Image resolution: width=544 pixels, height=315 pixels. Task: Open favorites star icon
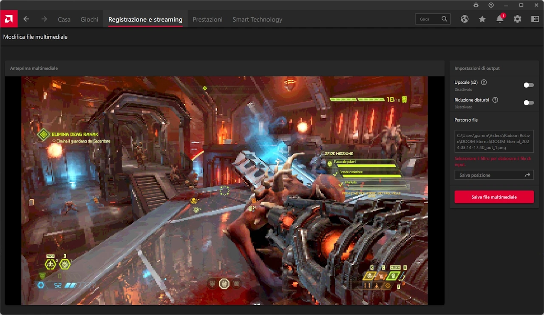pos(482,19)
